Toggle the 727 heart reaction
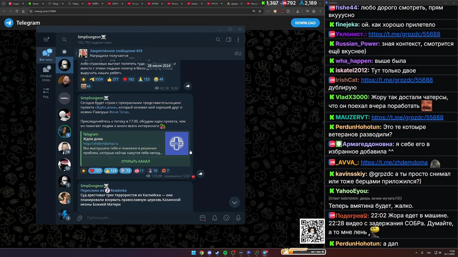The width and height of the screenshot is (458, 257). tap(95, 171)
